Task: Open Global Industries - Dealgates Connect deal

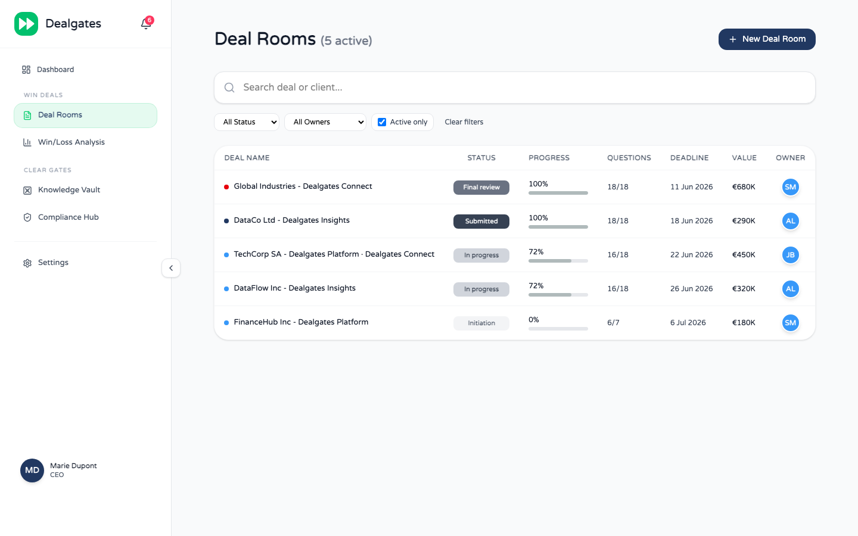Action: (x=303, y=186)
